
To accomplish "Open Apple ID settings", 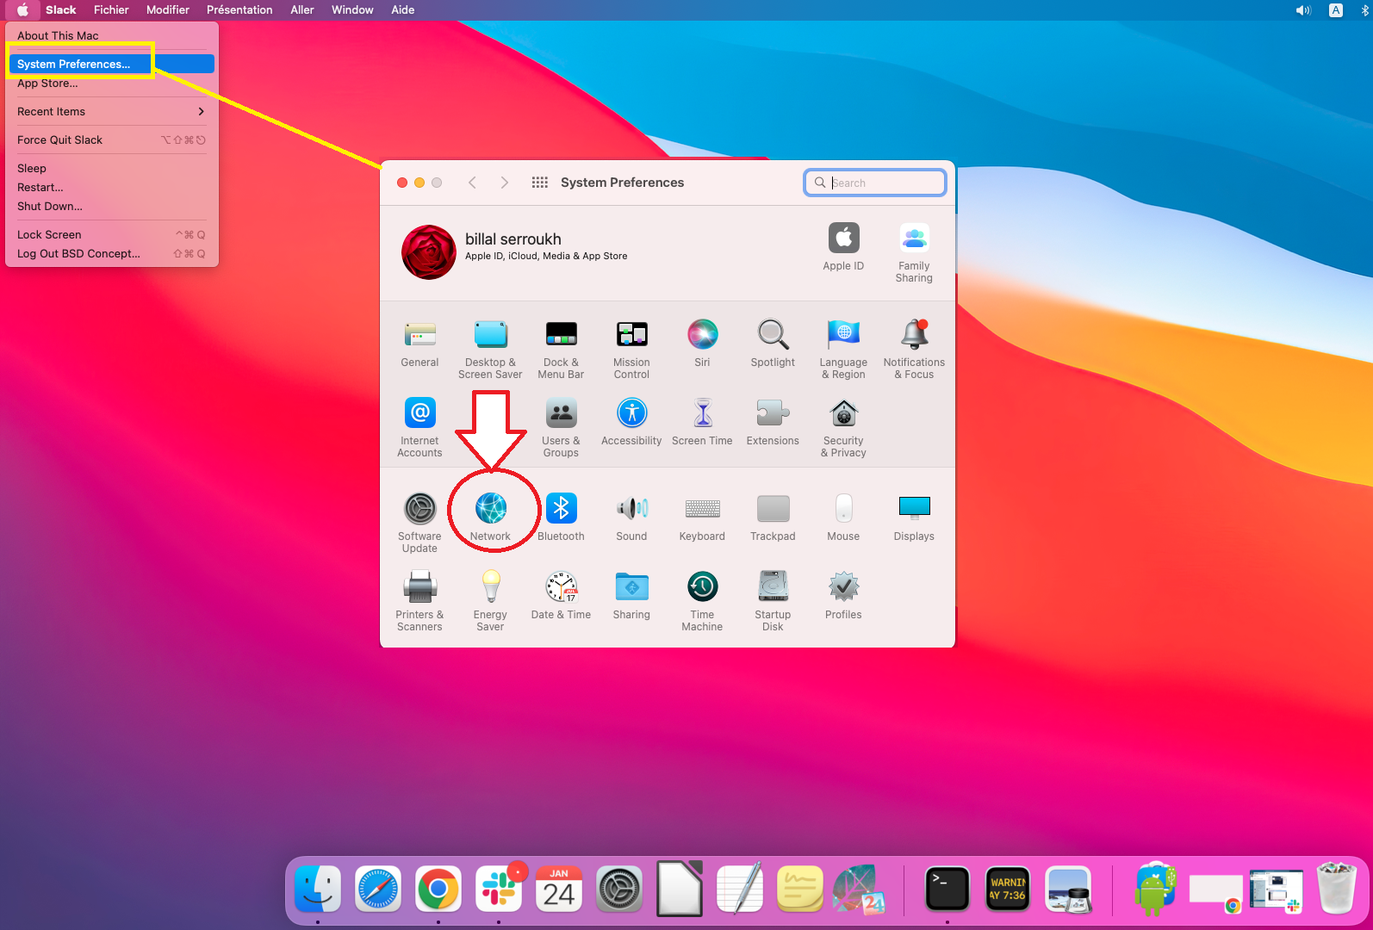I will click(843, 239).
